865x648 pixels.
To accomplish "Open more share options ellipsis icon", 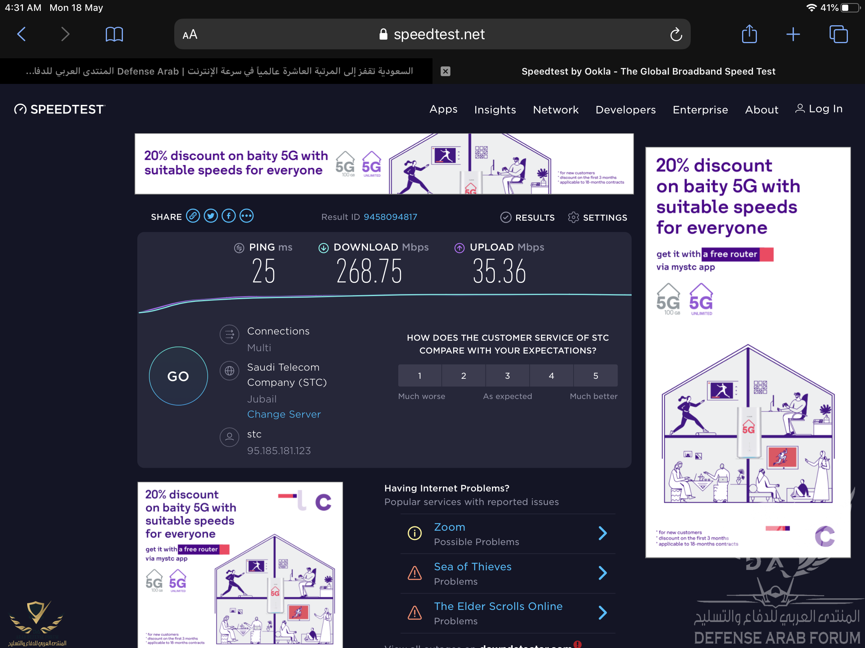I will click(246, 216).
